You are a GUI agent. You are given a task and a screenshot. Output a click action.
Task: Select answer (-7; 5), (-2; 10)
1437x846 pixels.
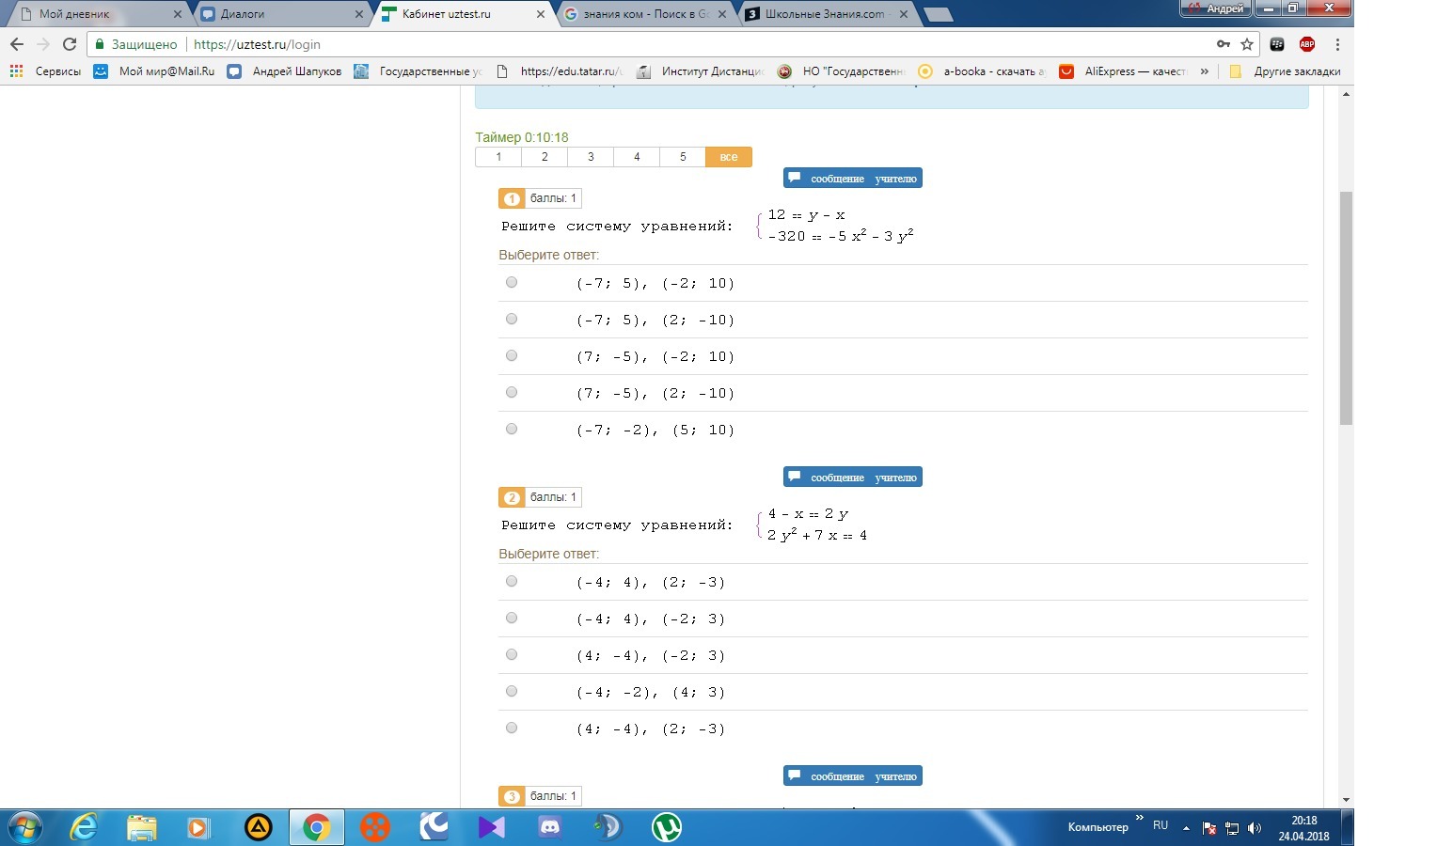[512, 282]
